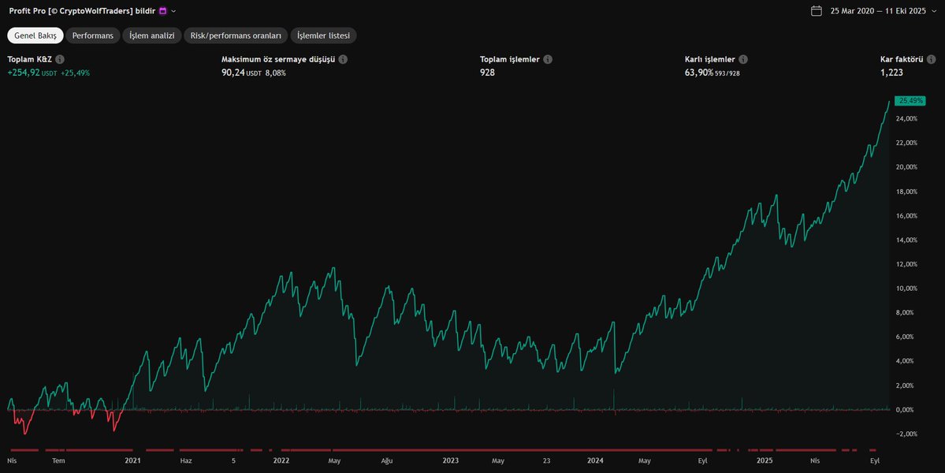Click the Profit Pro strategy title
945x473 pixels.
82,11
